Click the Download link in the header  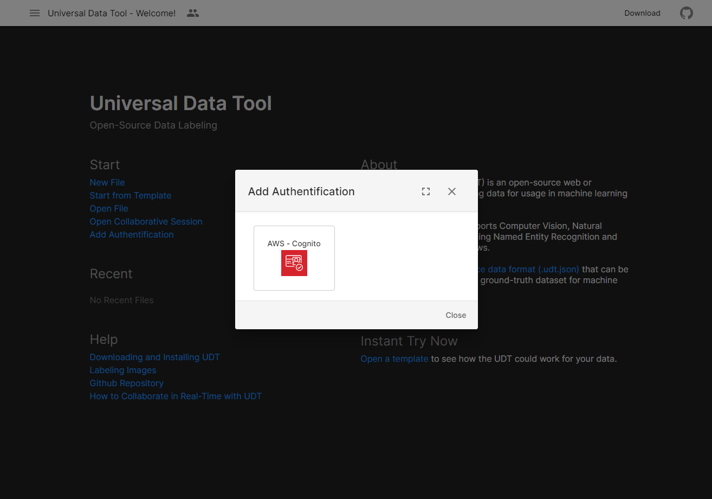(642, 13)
